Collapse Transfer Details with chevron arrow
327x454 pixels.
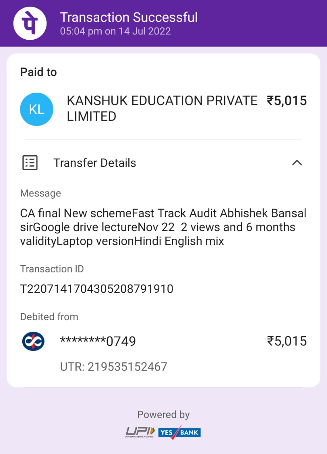(x=296, y=163)
